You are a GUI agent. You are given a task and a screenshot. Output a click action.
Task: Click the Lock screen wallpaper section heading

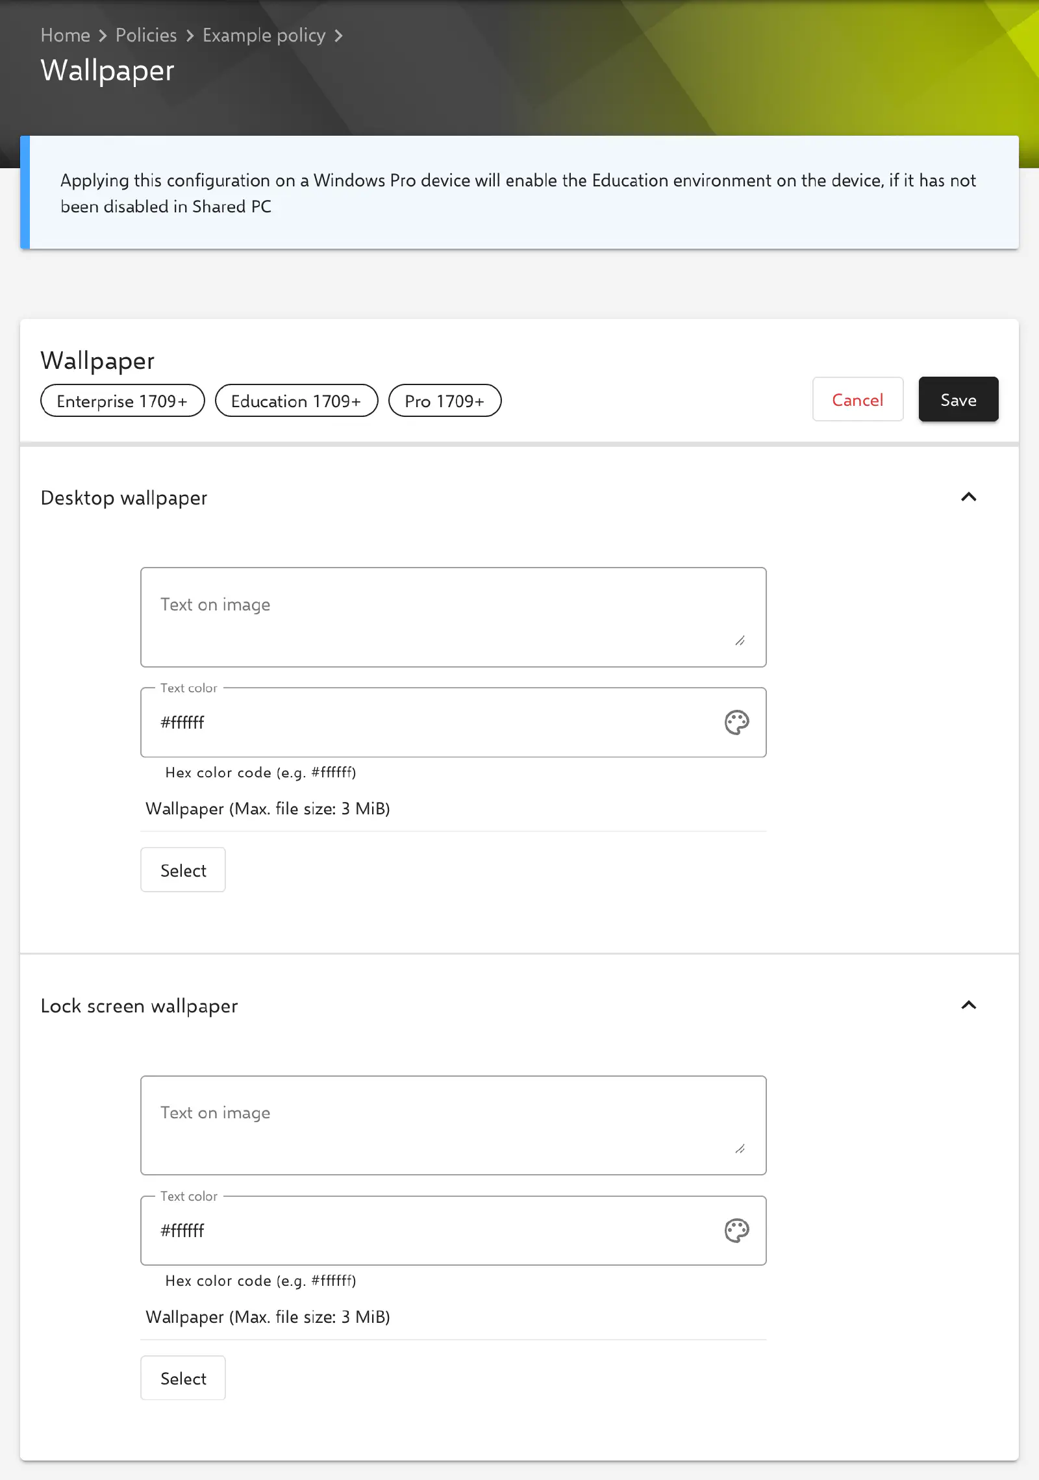(140, 1006)
